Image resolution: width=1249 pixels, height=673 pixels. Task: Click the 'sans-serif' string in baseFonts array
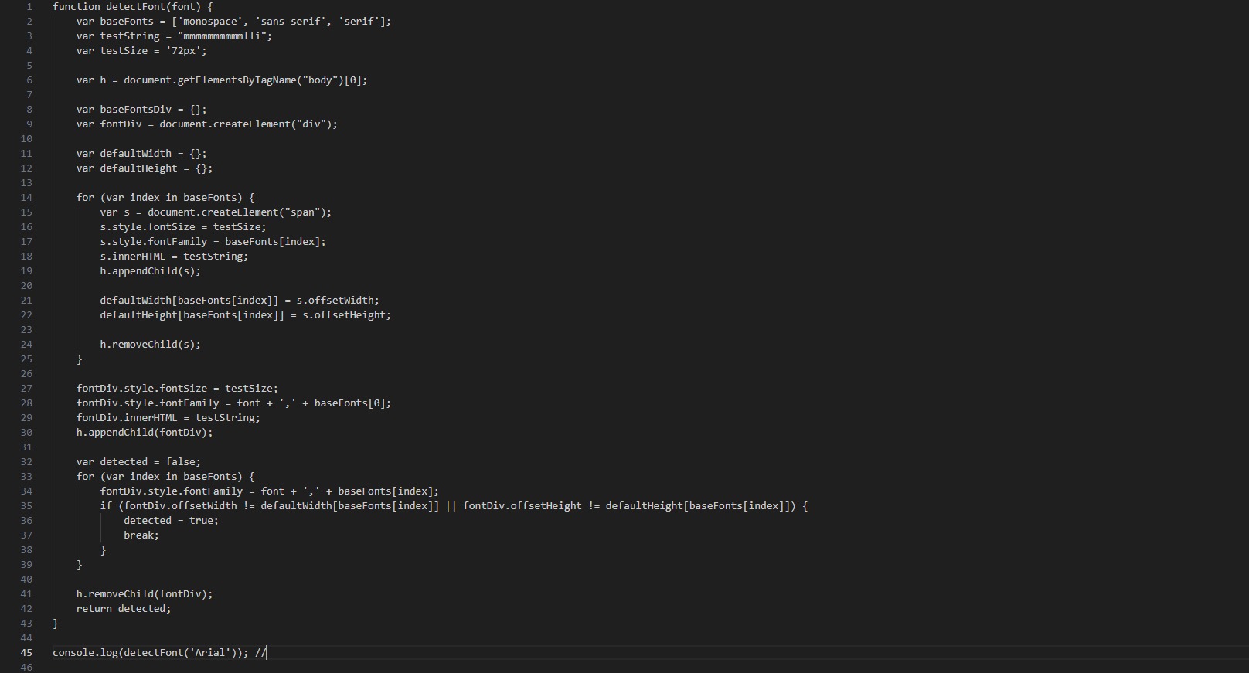tap(290, 21)
